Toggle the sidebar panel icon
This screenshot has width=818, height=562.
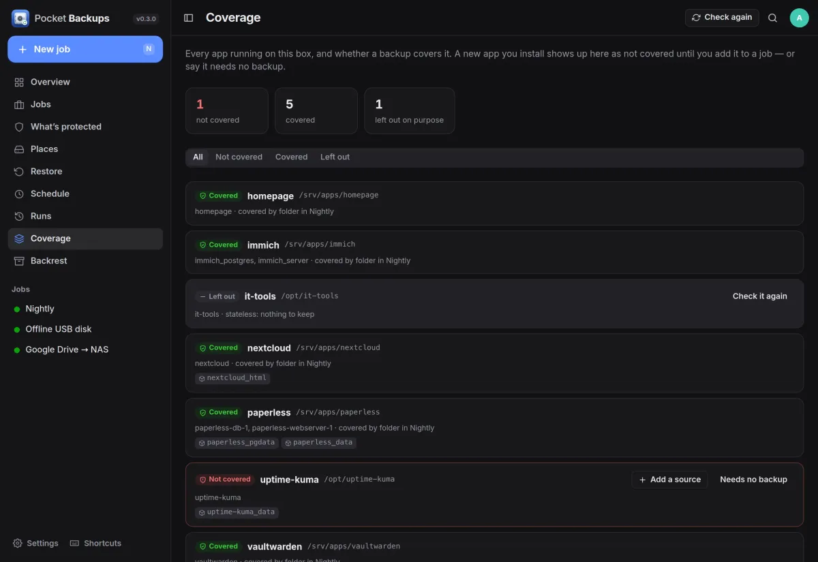[x=189, y=18]
